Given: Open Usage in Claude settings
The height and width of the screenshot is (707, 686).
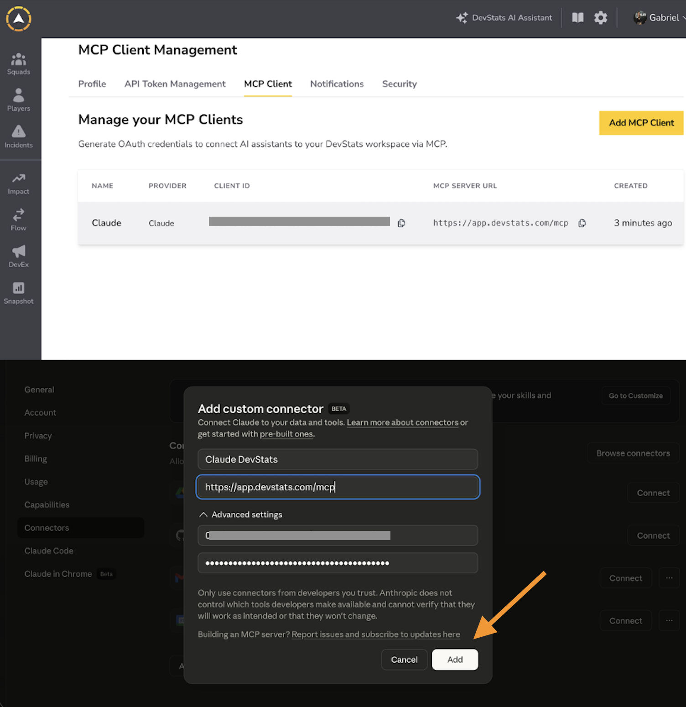Looking at the screenshot, I should [36, 482].
